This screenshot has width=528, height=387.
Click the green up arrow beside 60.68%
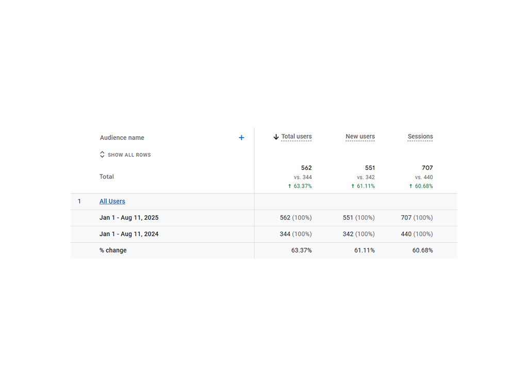(x=411, y=186)
